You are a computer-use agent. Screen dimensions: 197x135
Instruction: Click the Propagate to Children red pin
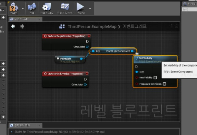point(137,84)
